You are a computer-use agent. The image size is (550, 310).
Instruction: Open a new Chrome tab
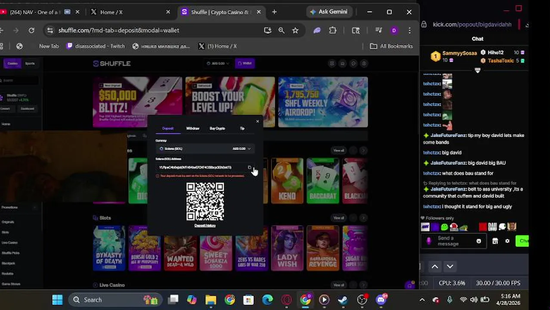[x=274, y=12]
